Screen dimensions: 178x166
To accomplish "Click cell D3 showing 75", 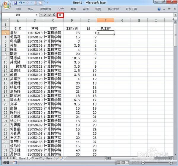I will [72, 33].
